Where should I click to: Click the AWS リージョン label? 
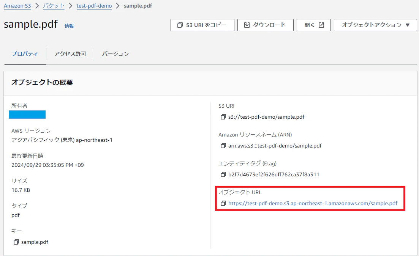pyautogui.click(x=31, y=131)
